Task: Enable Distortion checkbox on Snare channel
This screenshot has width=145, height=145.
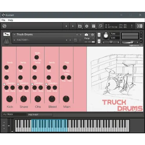Action: click(x=18, y=84)
